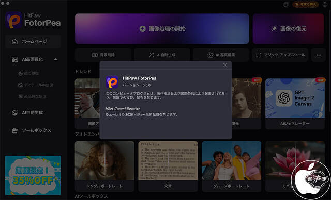
Task: Click the トレンド section heading
Action: (x=83, y=72)
